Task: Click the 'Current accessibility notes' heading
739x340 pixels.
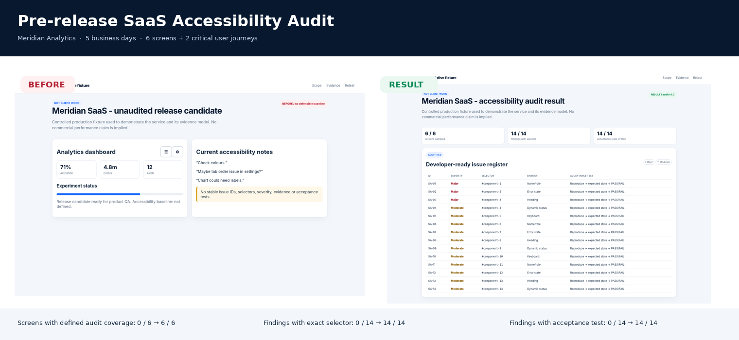Action: click(x=234, y=152)
